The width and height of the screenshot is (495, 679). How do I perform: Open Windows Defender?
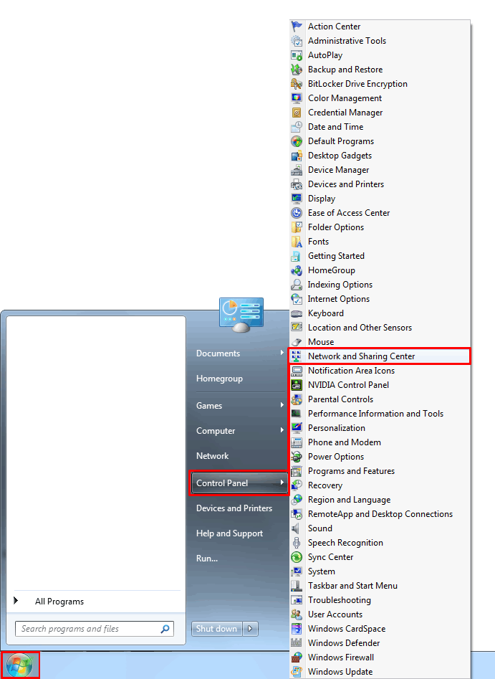pos(380,642)
